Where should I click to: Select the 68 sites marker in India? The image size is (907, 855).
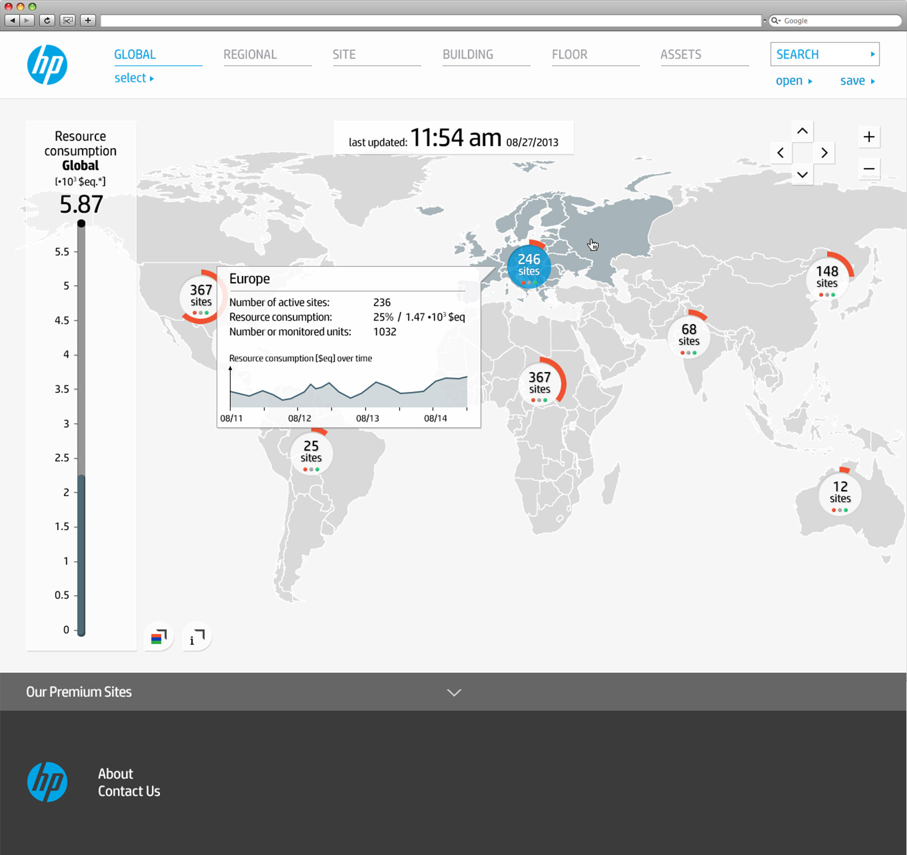pos(688,336)
